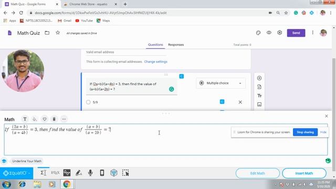Click the Edit Math button
The height and width of the screenshot is (189, 336).
258,173
